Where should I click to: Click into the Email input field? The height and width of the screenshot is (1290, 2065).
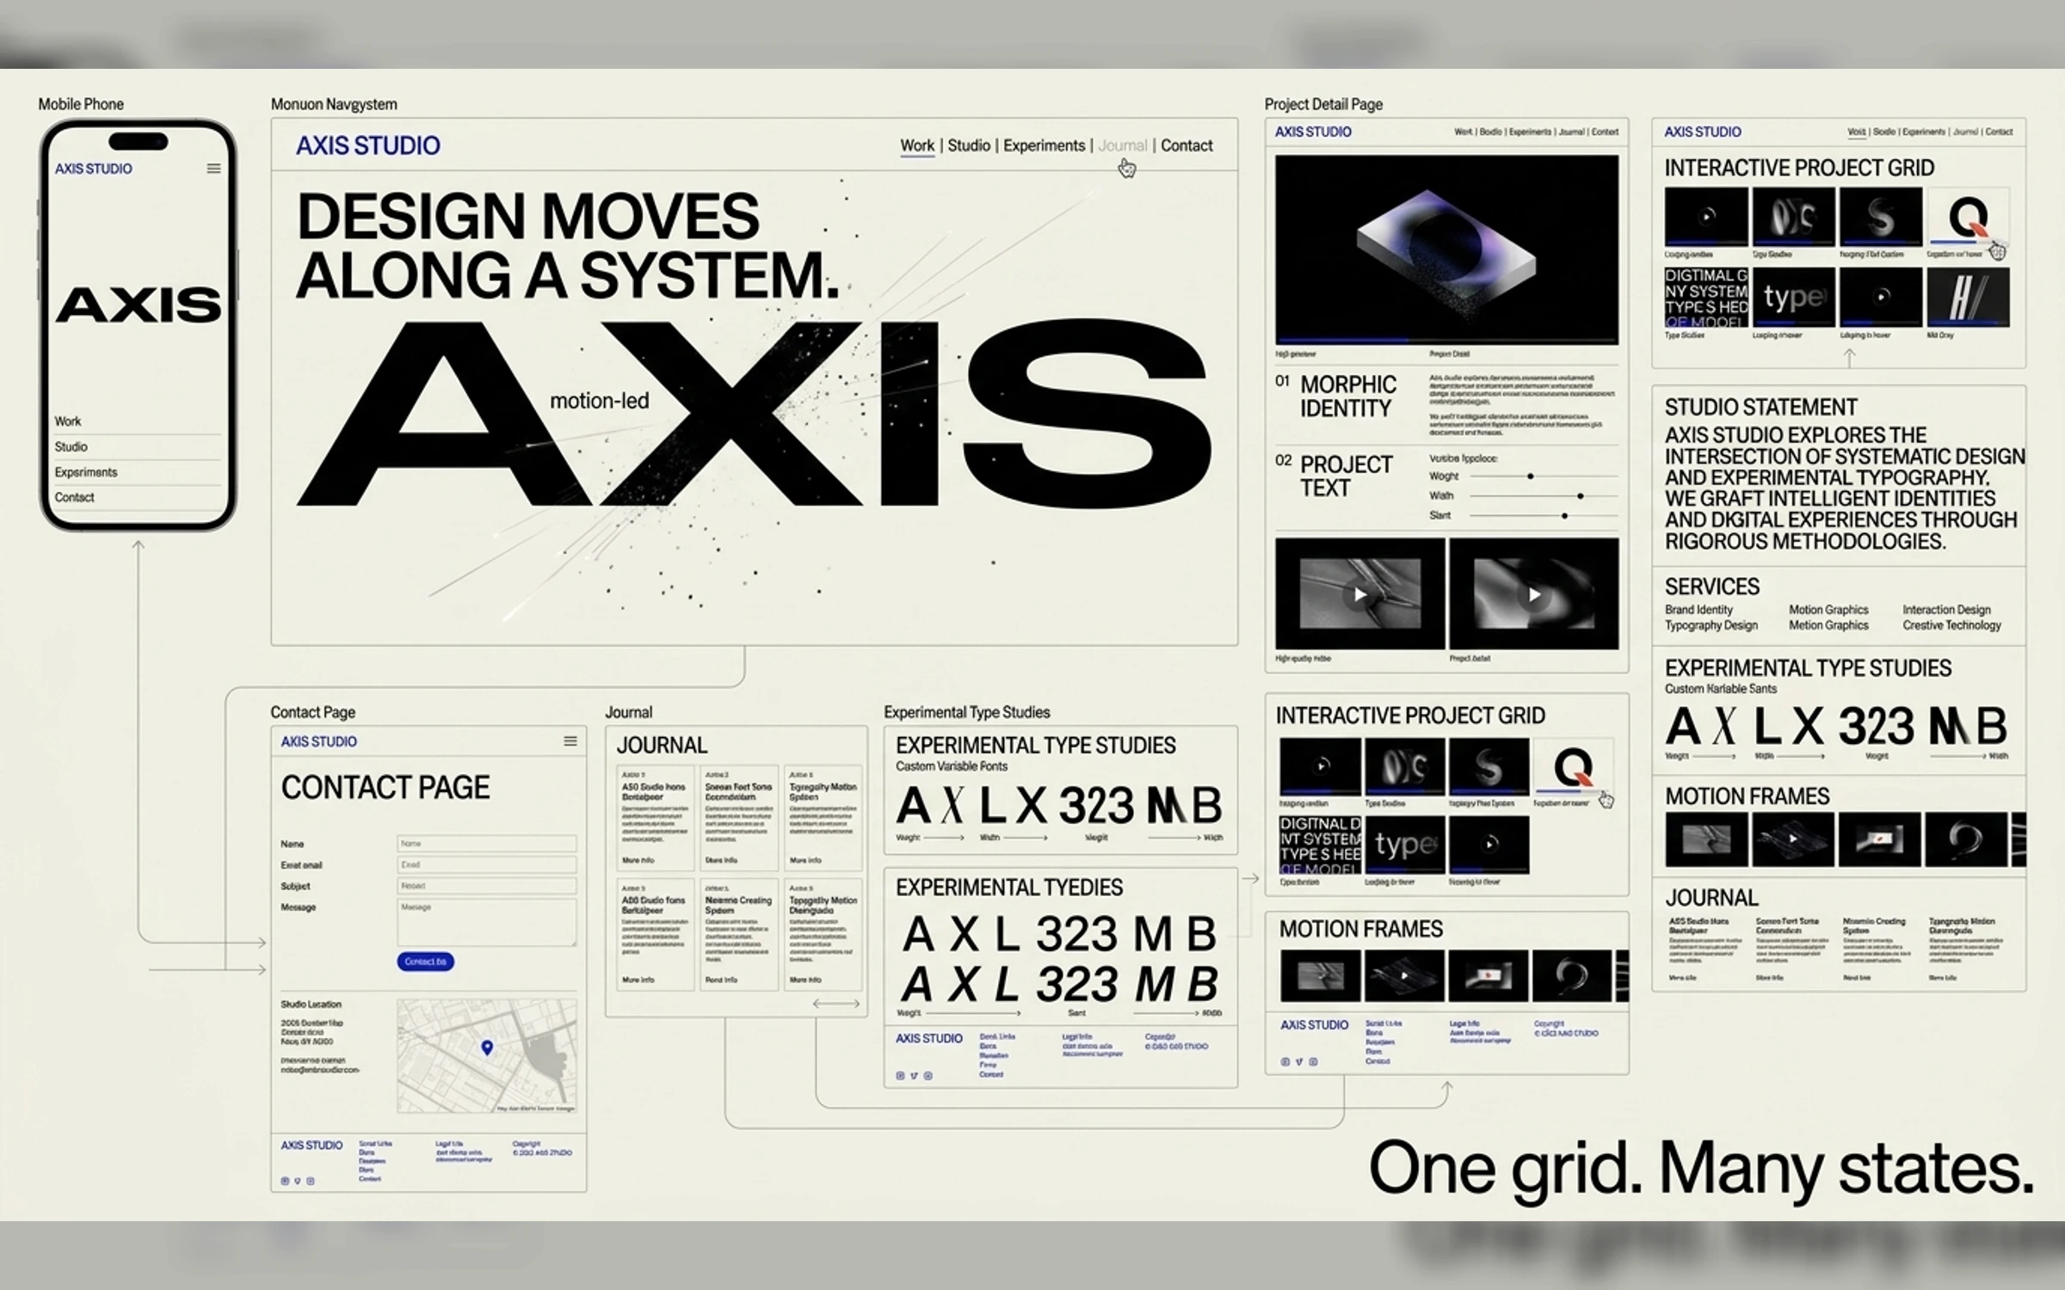tap(486, 864)
